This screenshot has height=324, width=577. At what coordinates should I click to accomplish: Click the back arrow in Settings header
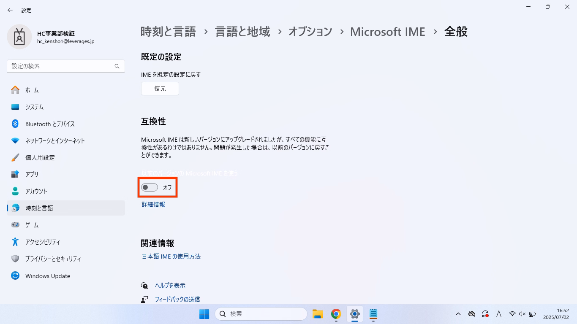point(10,10)
